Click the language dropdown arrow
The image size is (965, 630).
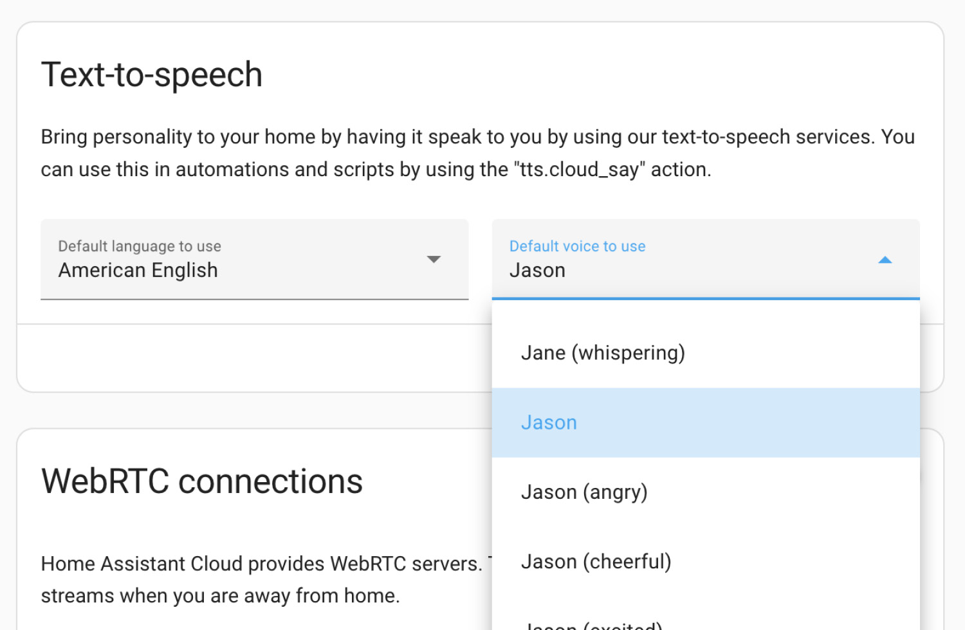pyautogui.click(x=434, y=260)
